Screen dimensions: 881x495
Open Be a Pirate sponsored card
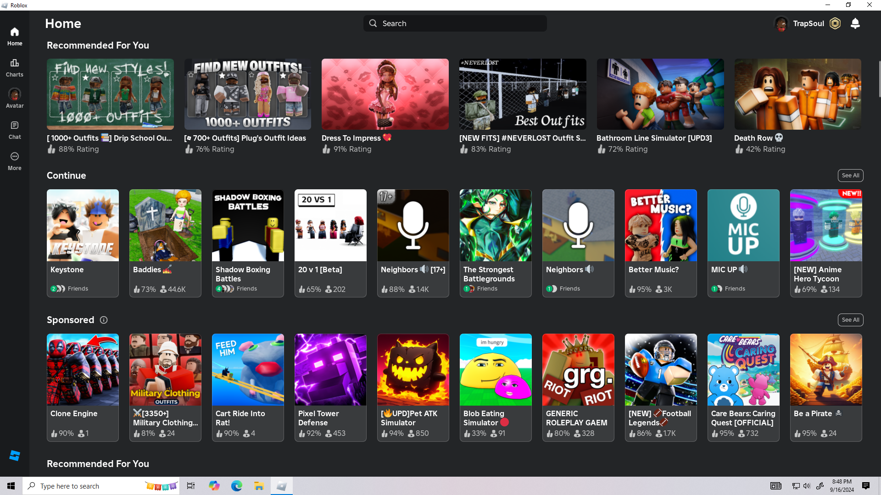coord(826,387)
